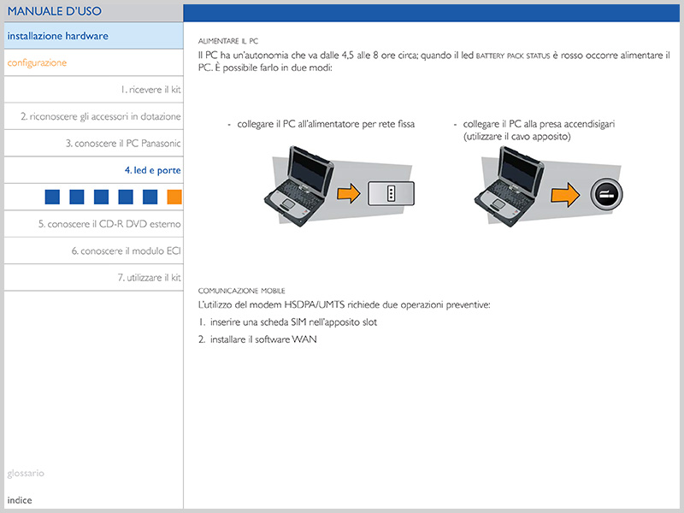Jump to the second blue page square

[77, 198]
